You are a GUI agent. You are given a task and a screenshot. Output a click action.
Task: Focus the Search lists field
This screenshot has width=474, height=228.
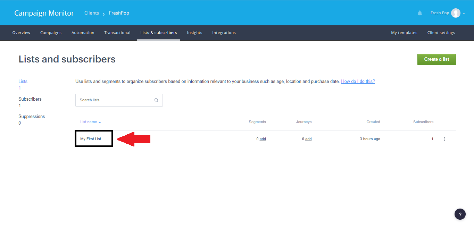[x=119, y=100]
